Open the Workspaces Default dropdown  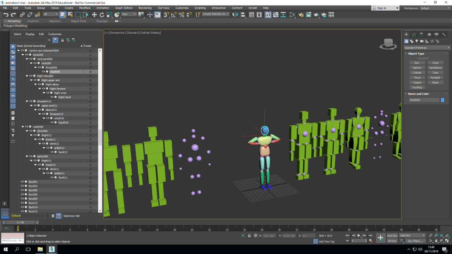(435, 8)
